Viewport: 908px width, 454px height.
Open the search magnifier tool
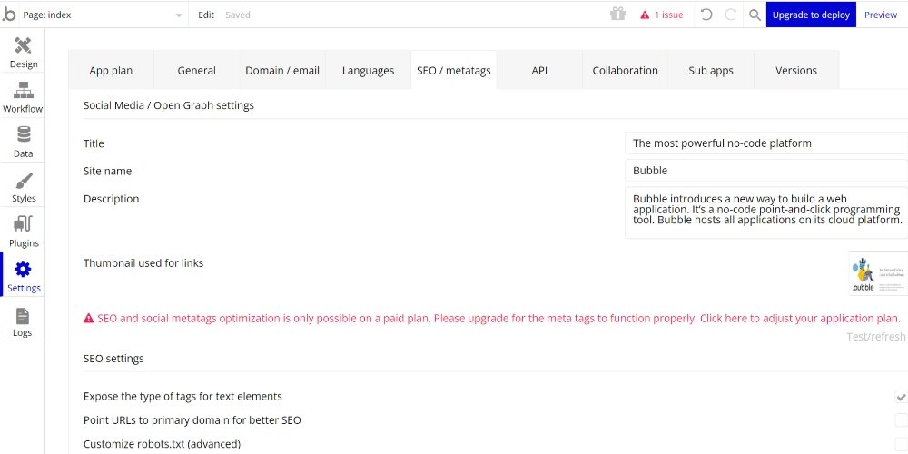[755, 15]
